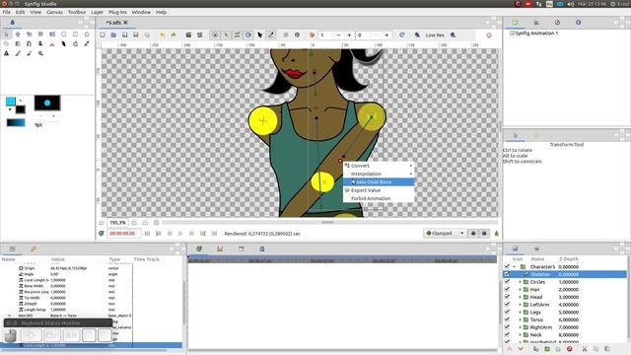
Task: Select the Zoom tool in the toolbox
Action: [x=40, y=53]
